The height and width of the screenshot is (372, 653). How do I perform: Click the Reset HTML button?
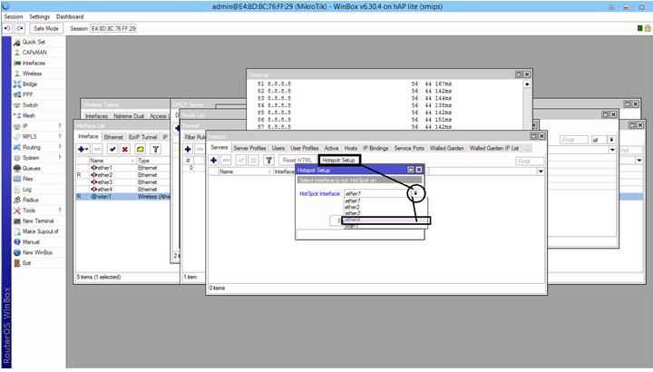[297, 160]
